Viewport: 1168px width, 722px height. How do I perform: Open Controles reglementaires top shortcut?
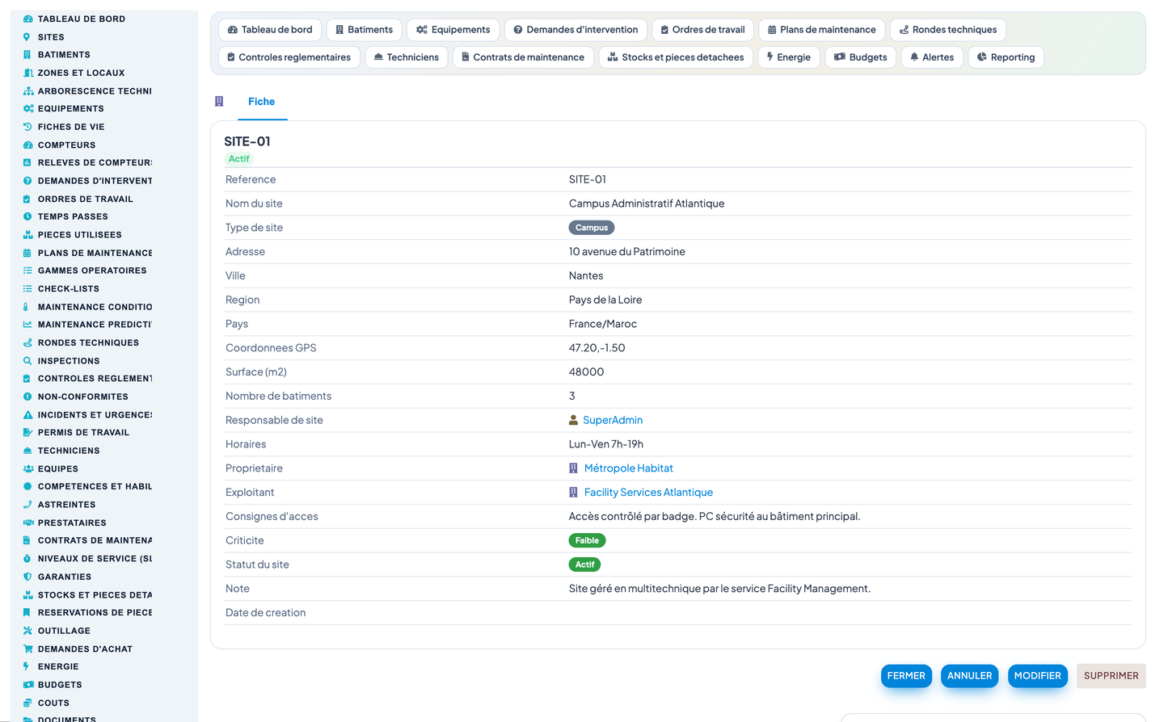pyautogui.click(x=289, y=57)
